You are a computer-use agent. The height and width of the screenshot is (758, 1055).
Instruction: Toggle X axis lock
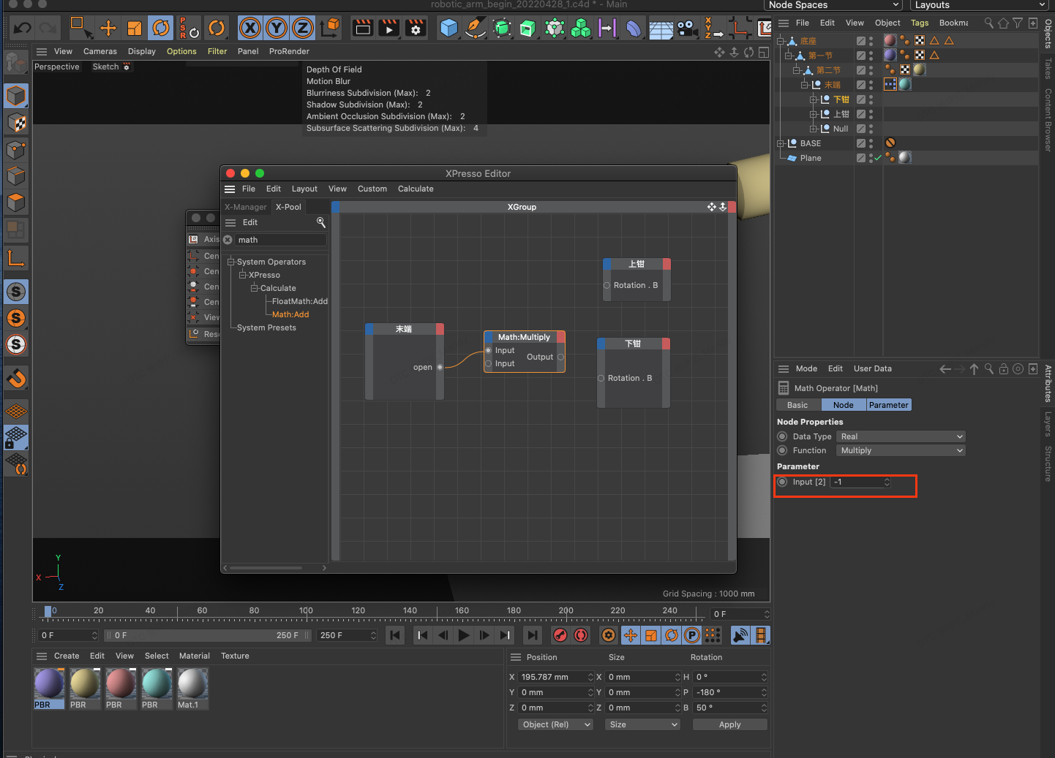[x=250, y=29]
